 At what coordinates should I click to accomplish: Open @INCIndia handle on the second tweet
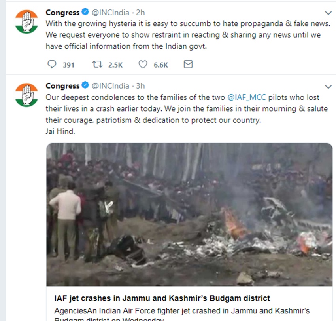110,86
